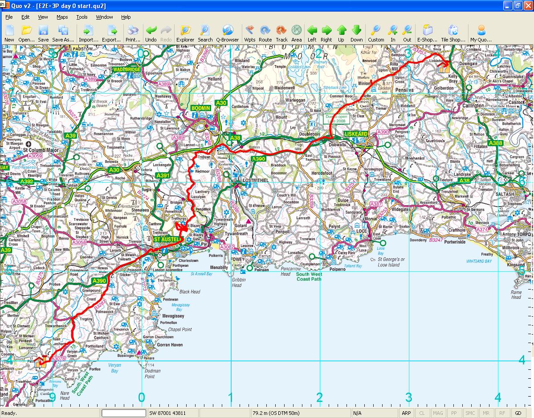534x418 pixels.
Task: Click the elevation readout 79.2 m (OS DTM 50m)
Action: [x=276, y=413]
